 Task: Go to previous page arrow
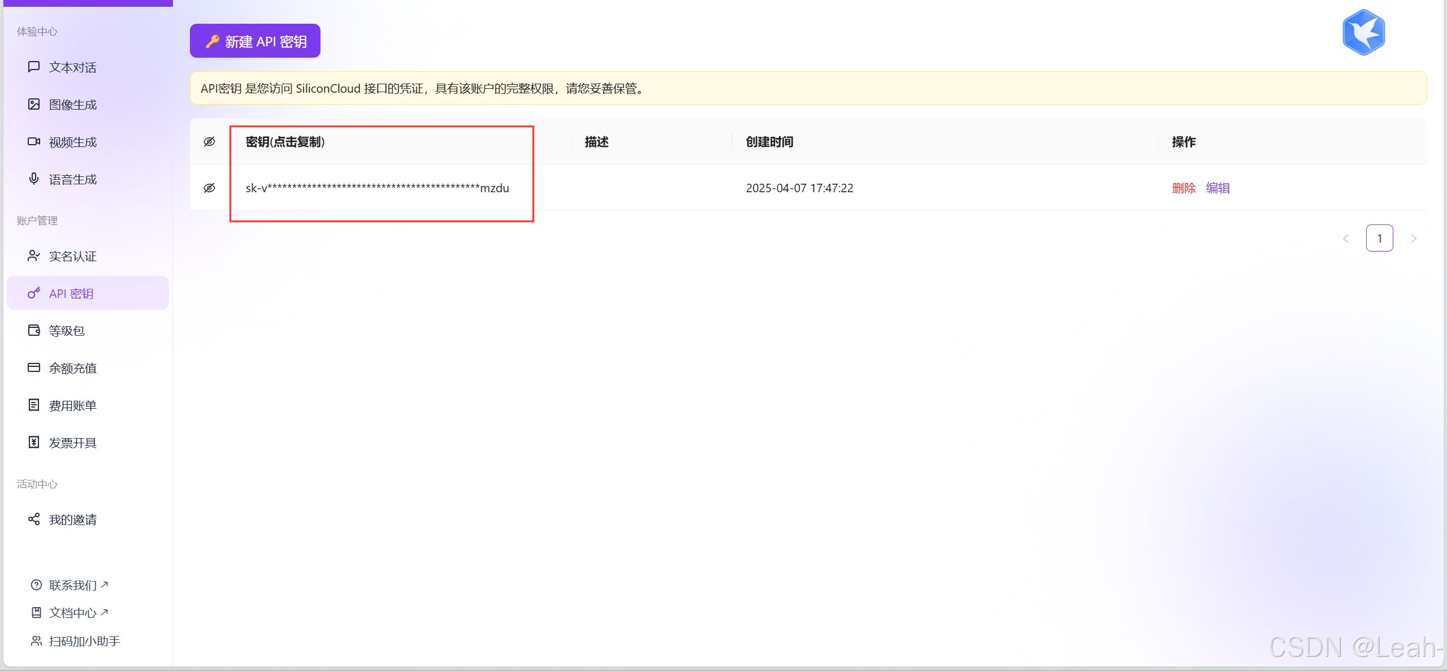(x=1346, y=239)
